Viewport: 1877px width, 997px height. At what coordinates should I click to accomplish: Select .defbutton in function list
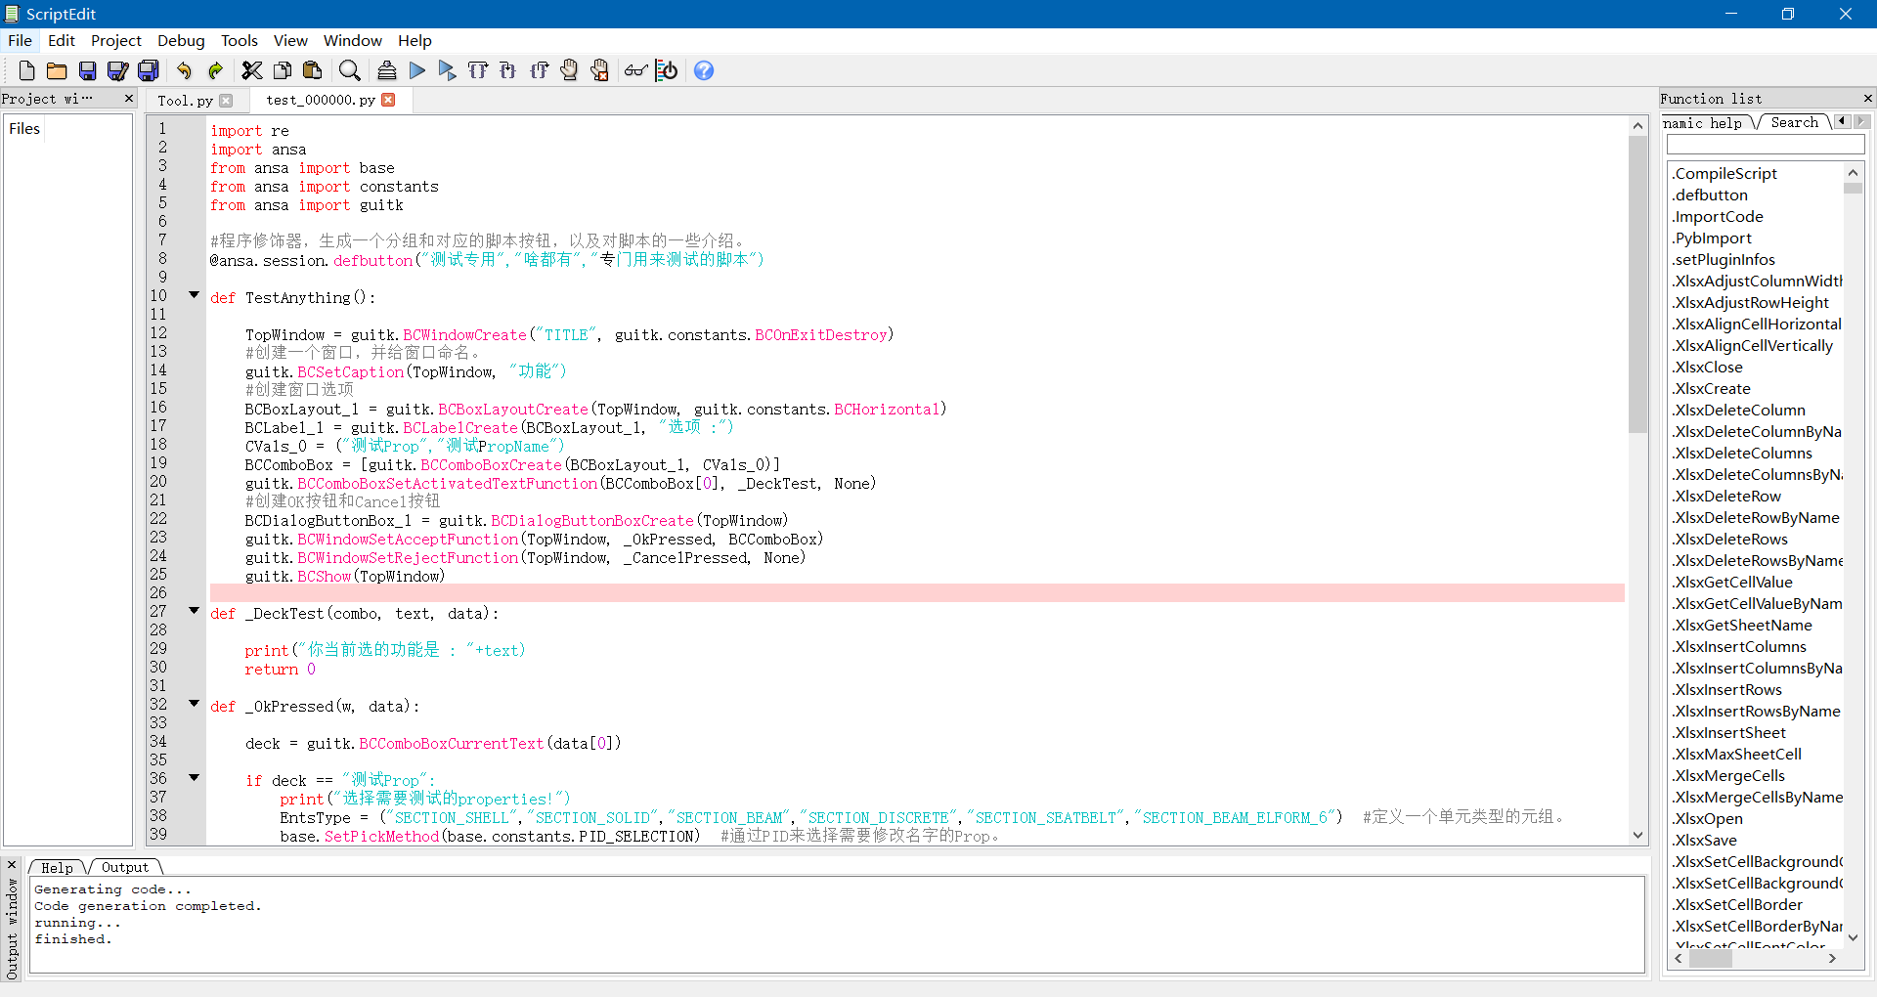pos(1710,195)
